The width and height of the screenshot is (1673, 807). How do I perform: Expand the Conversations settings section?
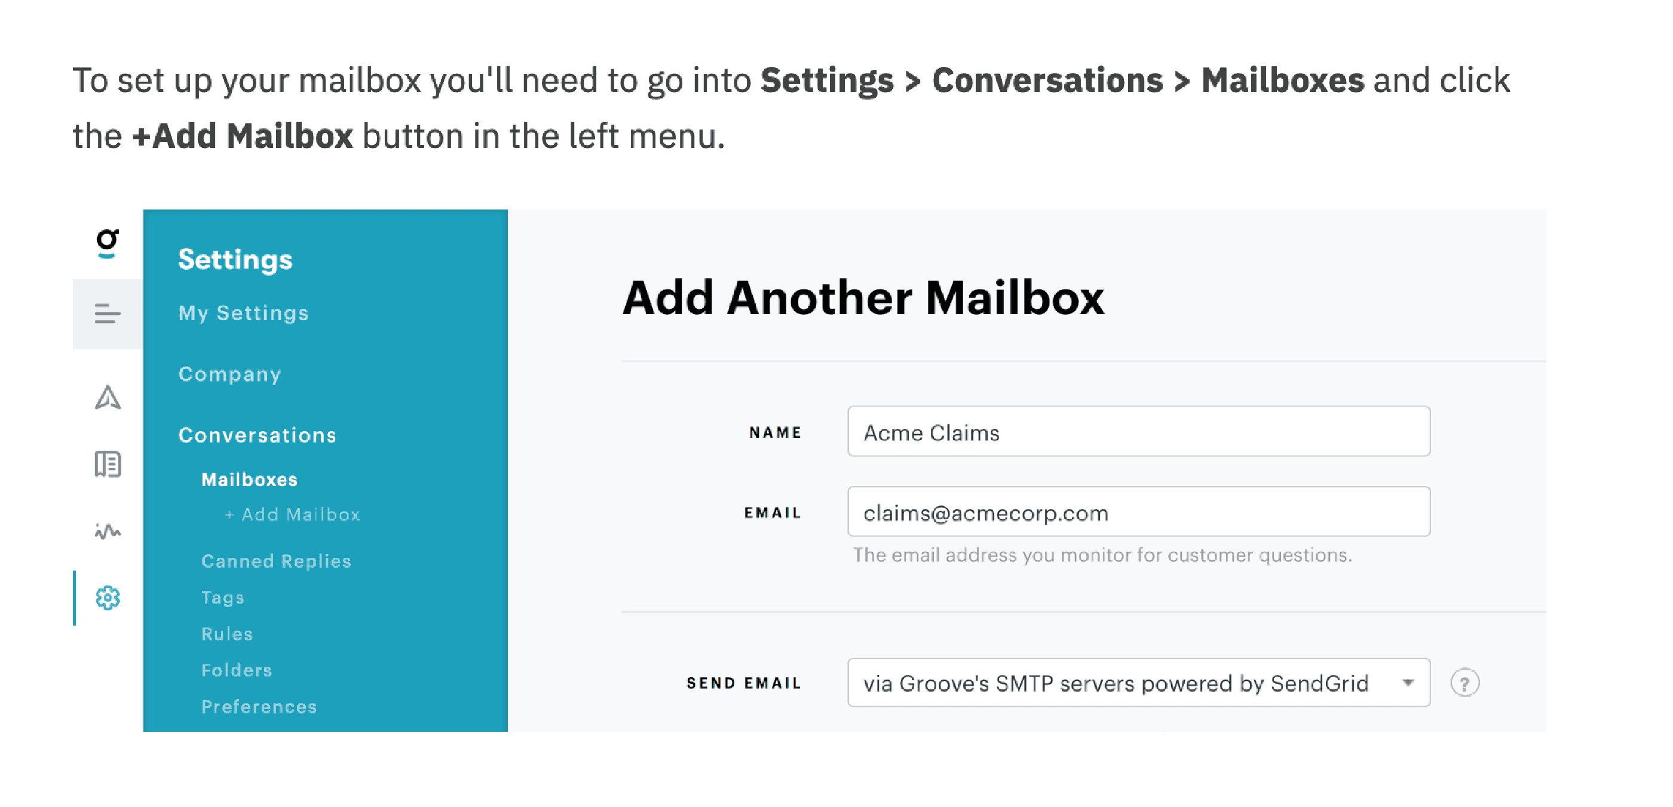[x=257, y=435]
